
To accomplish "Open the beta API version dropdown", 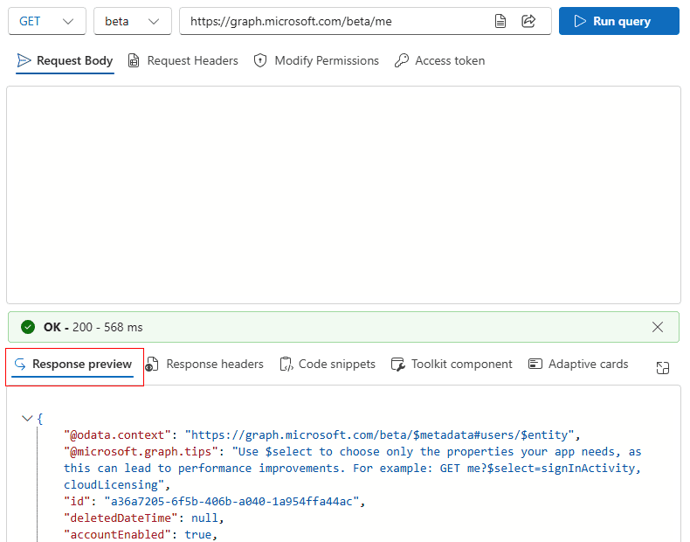I will coord(132,21).
